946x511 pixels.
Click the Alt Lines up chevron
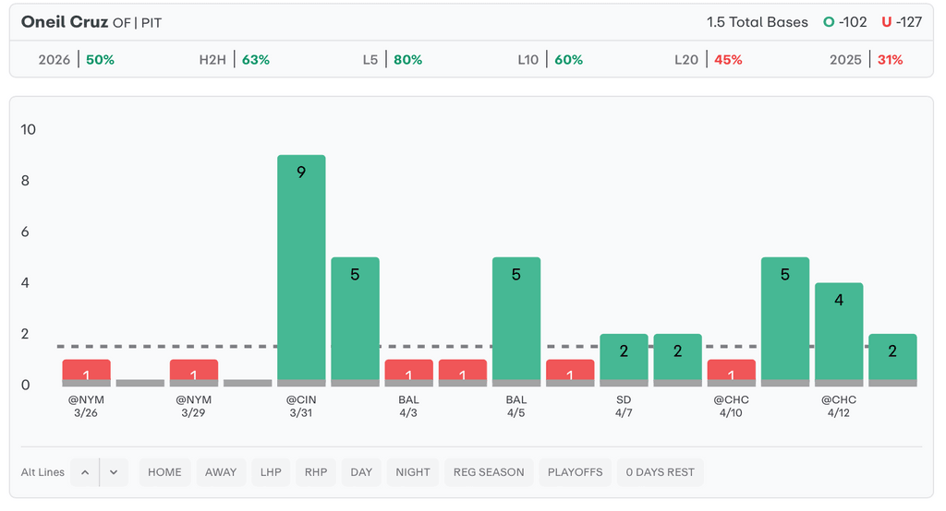tap(84, 472)
